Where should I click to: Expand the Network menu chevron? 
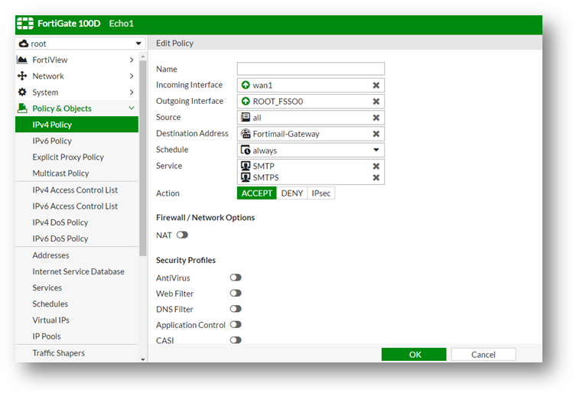[x=132, y=76]
